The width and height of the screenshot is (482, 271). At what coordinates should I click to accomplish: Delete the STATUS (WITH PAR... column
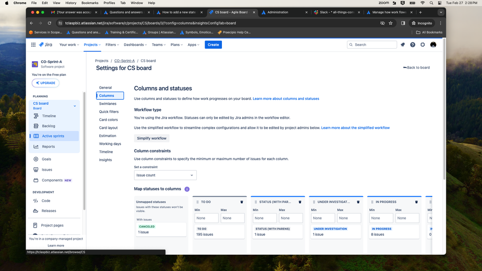tap(300, 202)
